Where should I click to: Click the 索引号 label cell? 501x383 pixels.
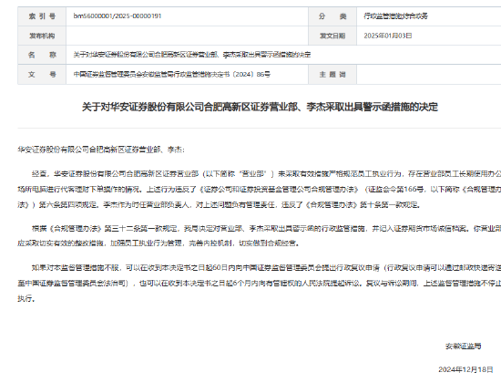pos(42,16)
